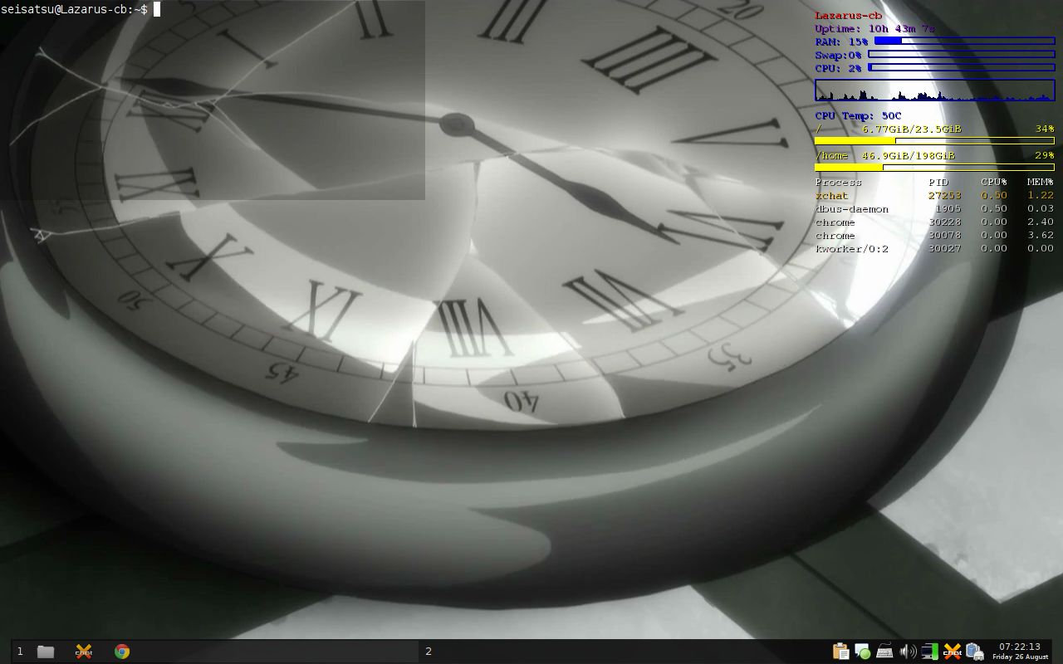This screenshot has height=664, width=1063.
Task: Click the XChat icon in system tray
Action: (x=953, y=652)
